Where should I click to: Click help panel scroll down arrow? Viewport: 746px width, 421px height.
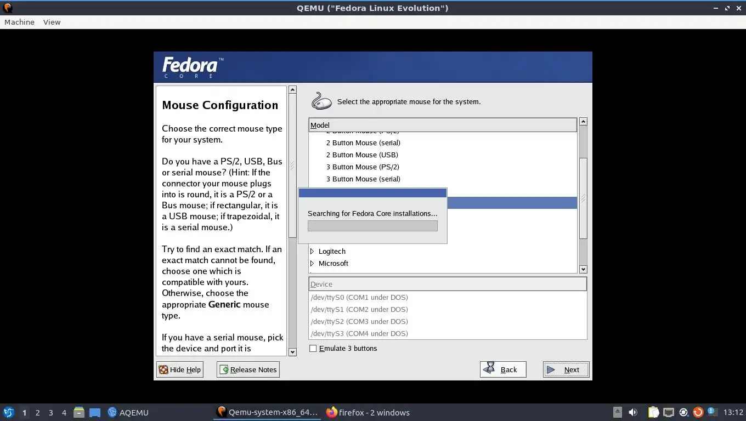coord(292,352)
